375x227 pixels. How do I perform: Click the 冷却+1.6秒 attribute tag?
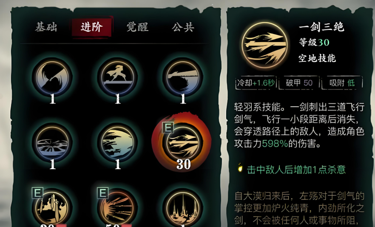pos(256,83)
